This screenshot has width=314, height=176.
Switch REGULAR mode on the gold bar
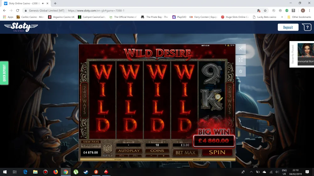click(x=197, y=159)
